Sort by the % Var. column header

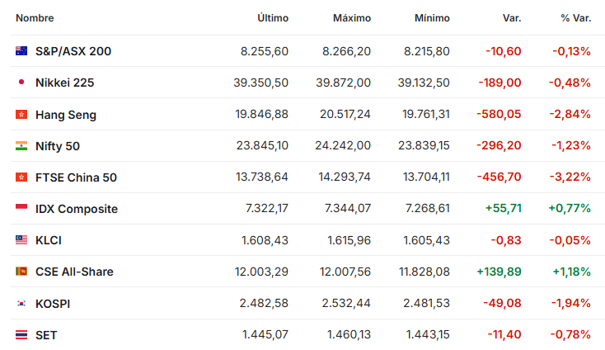[x=575, y=18]
